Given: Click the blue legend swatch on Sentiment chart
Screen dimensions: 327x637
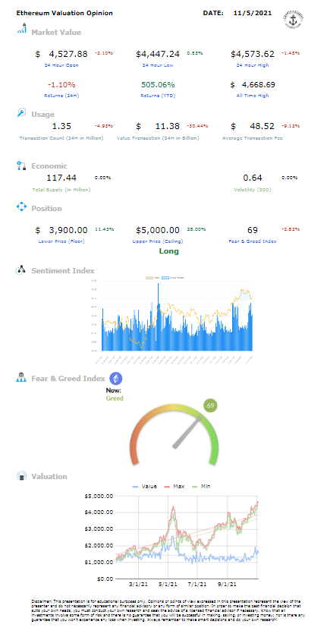Looking at the screenshot, I should point(165,279).
